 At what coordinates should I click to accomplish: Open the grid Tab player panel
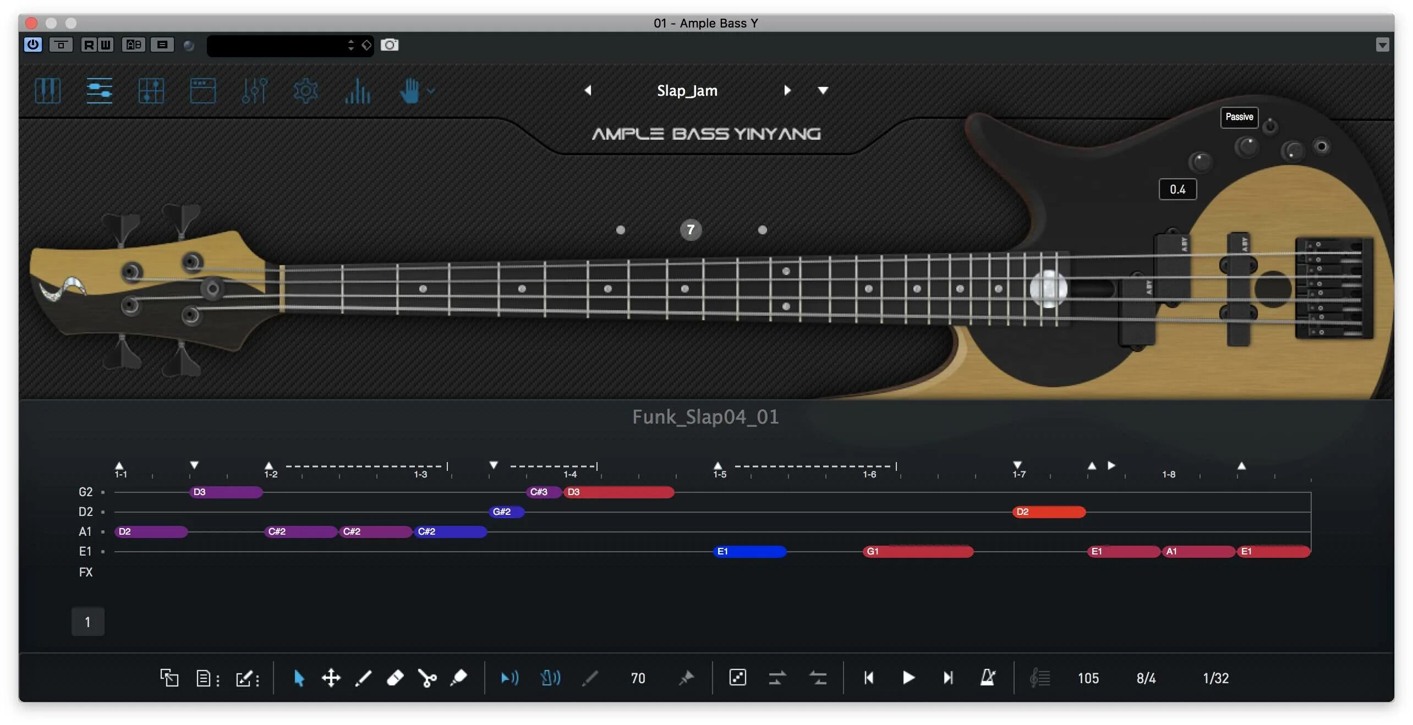point(151,91)
